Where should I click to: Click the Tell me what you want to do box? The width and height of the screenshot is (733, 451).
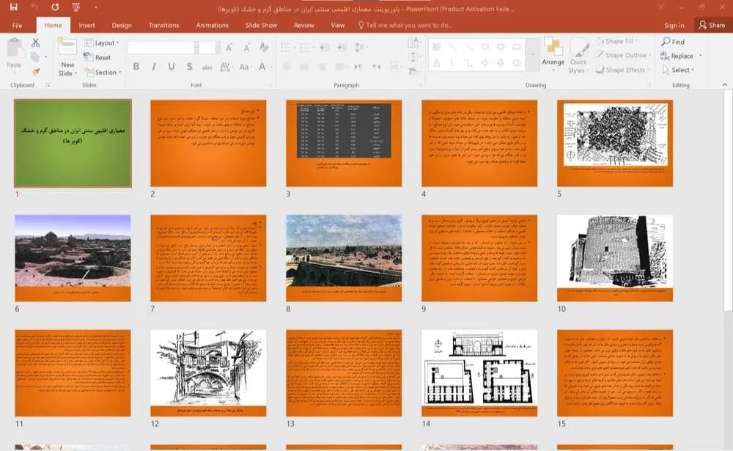pos(405,25)
